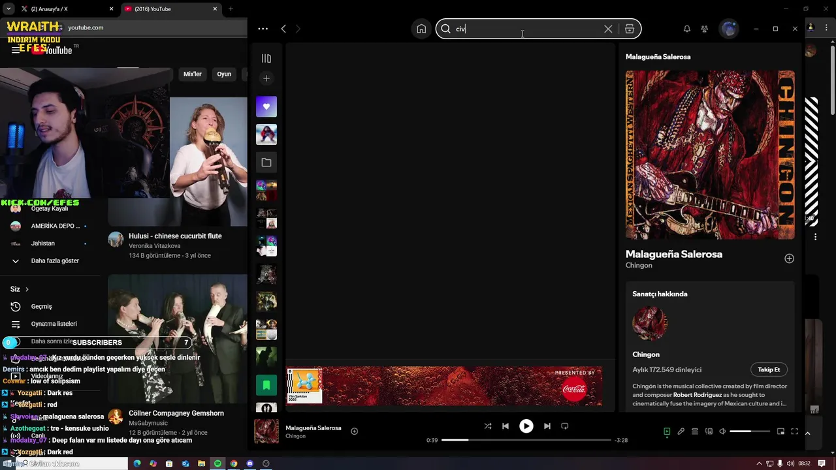Click the Chingon artist round avatar
Image resolution: width=836 pixels, height=470 pixels.
click(x=650, y=323)
